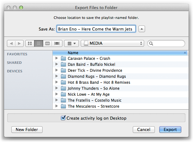This screenshot has height=142, width=193.
Task: Toggle Create activity log on Desktop
Action: (63, 118)
